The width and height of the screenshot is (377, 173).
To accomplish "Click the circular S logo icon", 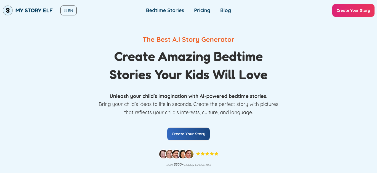I will click(8, 10).
